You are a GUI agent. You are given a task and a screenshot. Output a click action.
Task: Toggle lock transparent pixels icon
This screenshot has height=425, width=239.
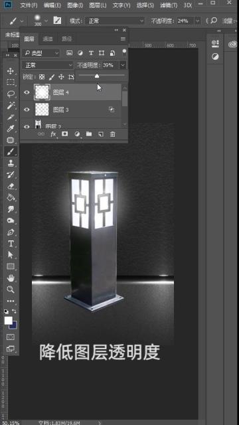click(42, 77)
